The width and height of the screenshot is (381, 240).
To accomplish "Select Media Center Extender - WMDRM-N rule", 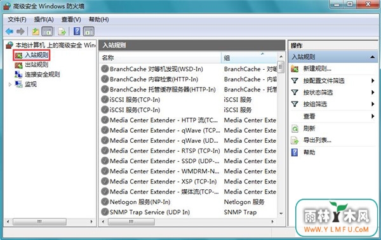I will coord(164,171).
